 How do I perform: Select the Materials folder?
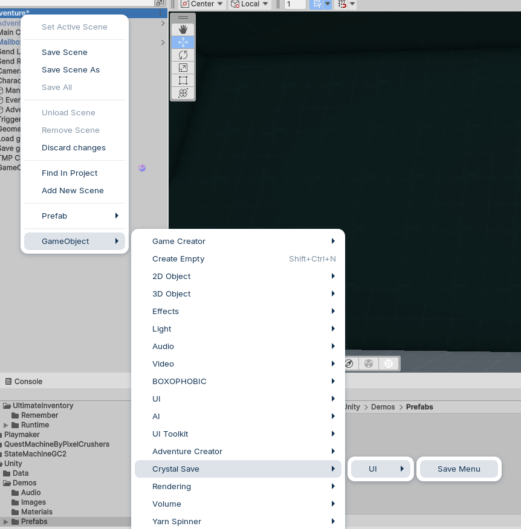[x=36, y=512]
